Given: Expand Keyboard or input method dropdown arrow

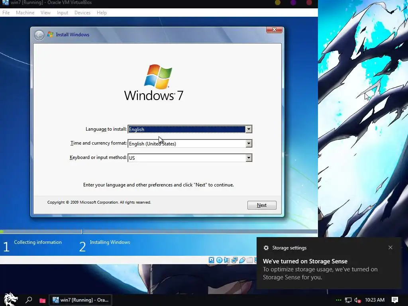Looking at the screenshot, I should click(249, 158).
